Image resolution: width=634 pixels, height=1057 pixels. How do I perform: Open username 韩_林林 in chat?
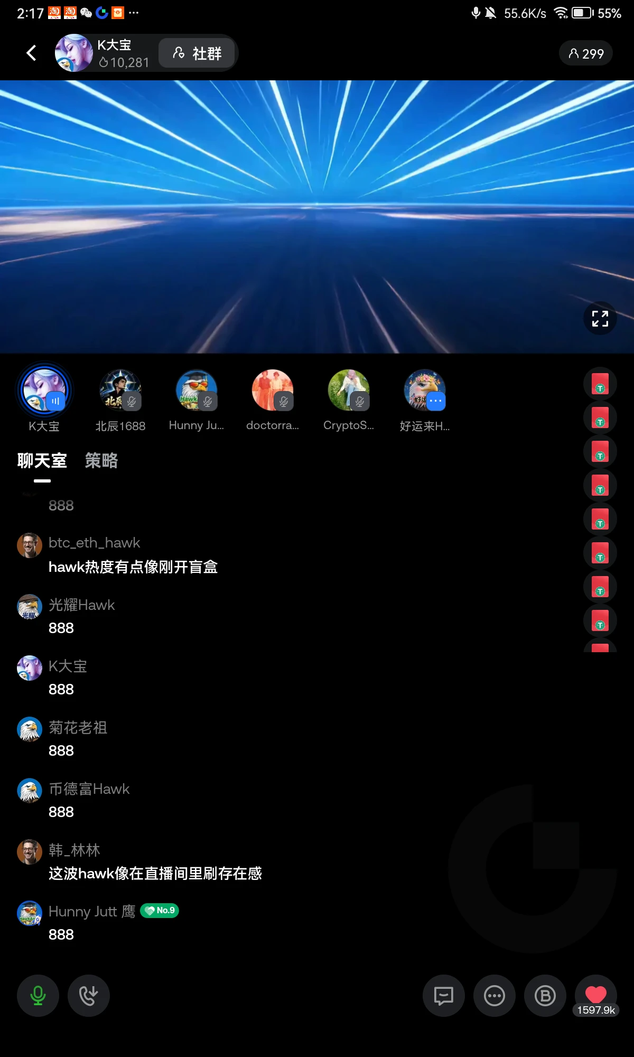tap(74, 850)
